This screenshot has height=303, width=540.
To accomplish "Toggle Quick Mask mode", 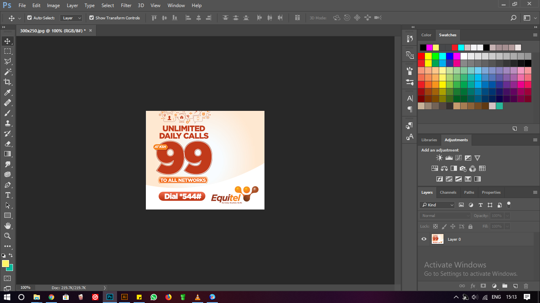I will tap(8, 278).
